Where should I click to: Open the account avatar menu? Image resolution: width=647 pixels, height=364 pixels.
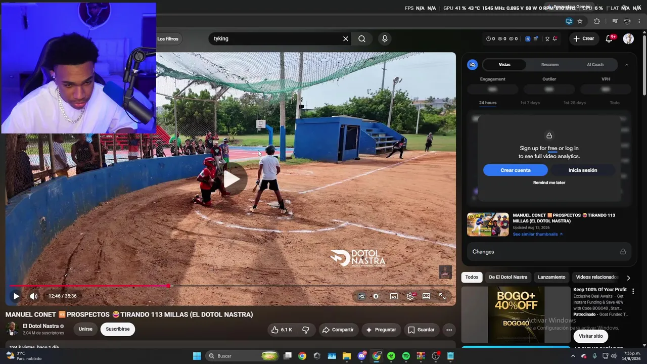[628, 39]
